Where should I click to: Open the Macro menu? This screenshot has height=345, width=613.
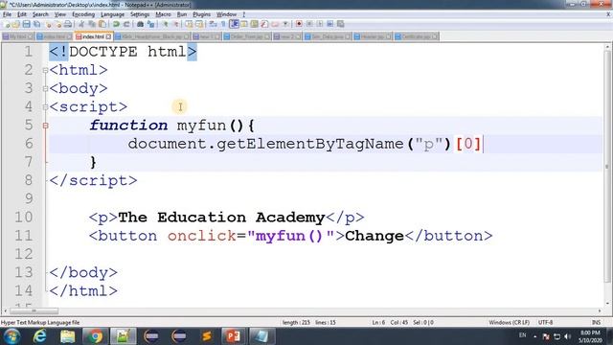163,14
